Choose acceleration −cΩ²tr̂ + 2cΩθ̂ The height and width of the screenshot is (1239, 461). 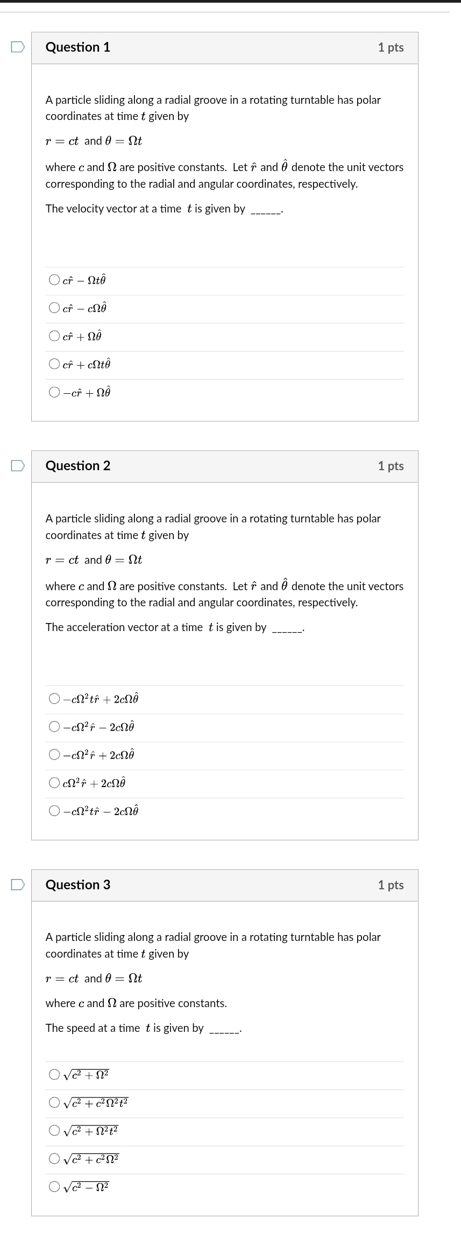coord(54,699)
